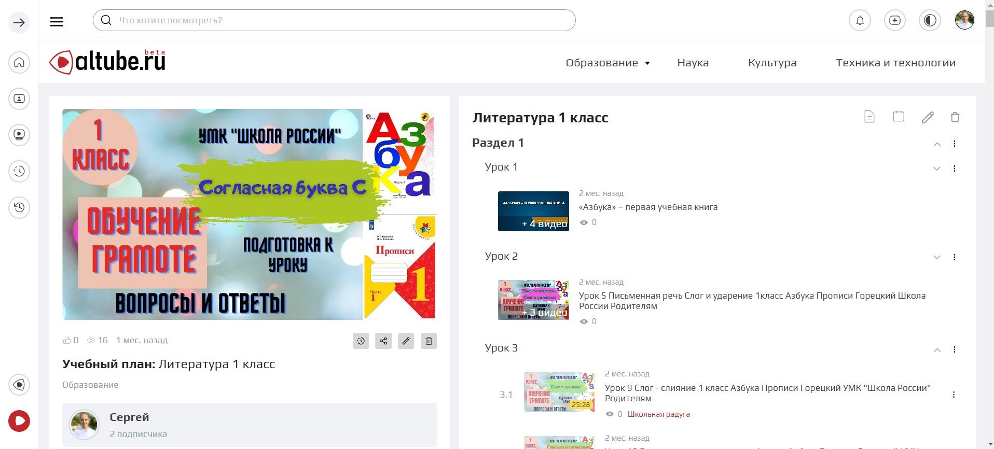Open Сергей's channel

[129, 417]
